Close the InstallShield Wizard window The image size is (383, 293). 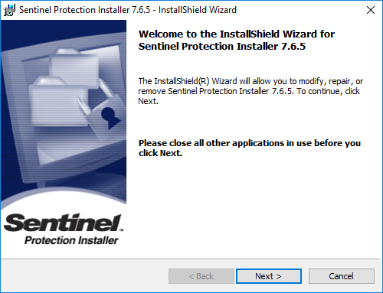click(x=371, y=10)
